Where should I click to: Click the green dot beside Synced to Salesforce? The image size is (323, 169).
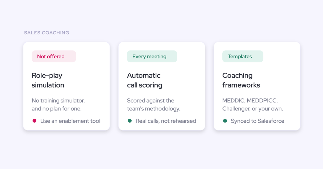coord(225,121)
